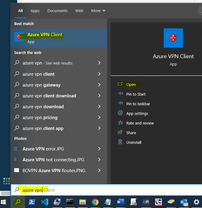202x208 pixels.
Task: Open Visual Studio Code from the taskbar
Action: pos(45,202)
